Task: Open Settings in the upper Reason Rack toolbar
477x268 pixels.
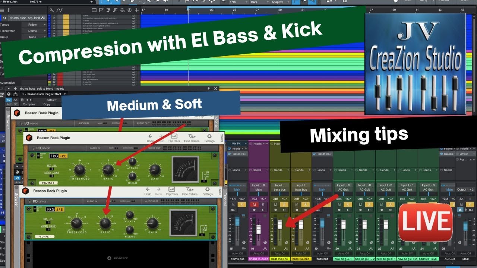Action: [209, 138]
